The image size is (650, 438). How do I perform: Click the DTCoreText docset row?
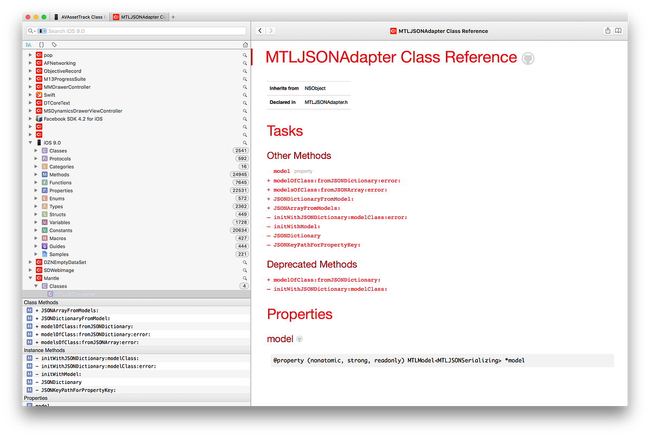tap(136, 103)
